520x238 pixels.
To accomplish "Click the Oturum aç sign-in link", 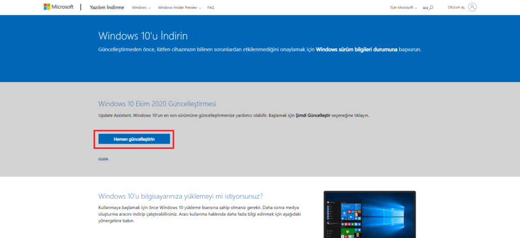I will 456,7.
